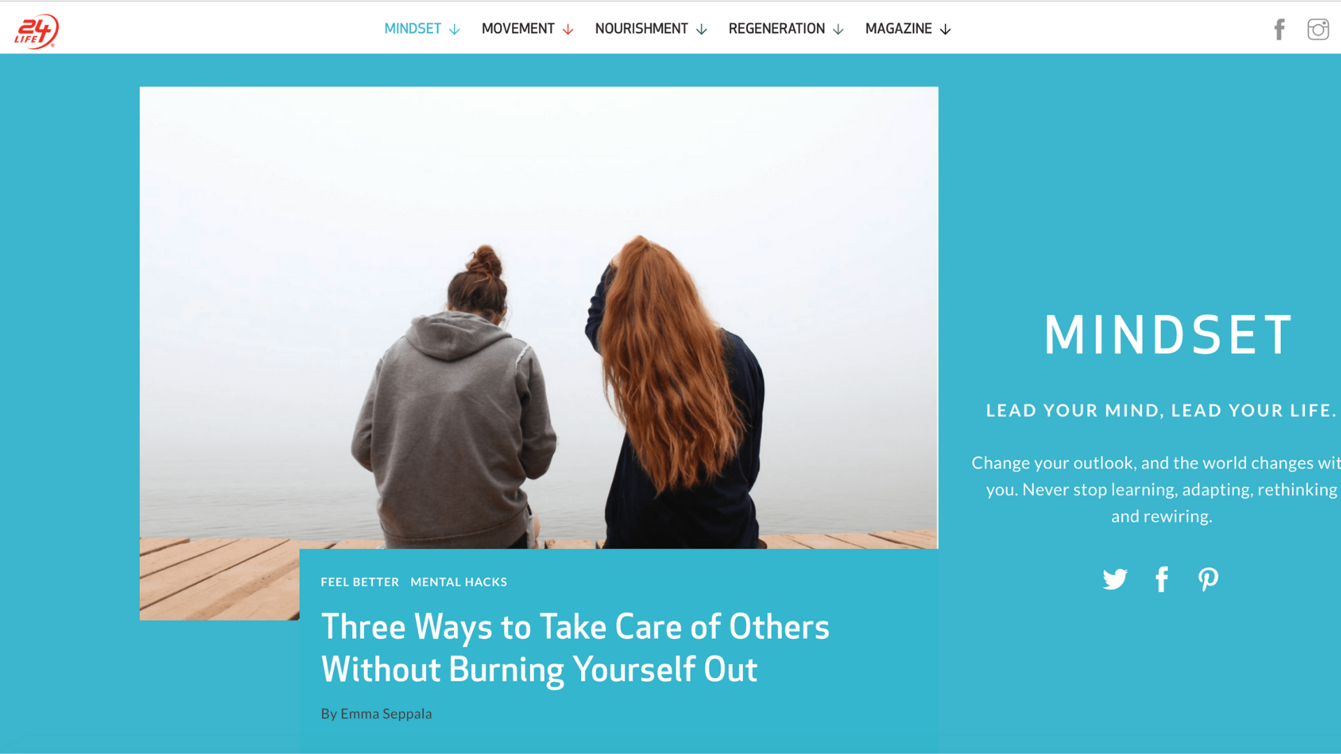1341x754 pixels.
Task: Share Mindset section on Twitter
Action: pyautogui.click(x=1115, y=579)
